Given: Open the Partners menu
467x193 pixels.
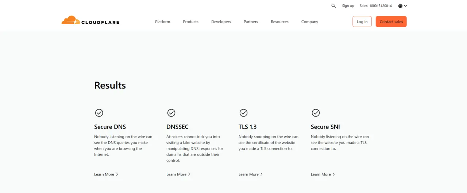Looking at the screenshot, I should pos(251,22).
